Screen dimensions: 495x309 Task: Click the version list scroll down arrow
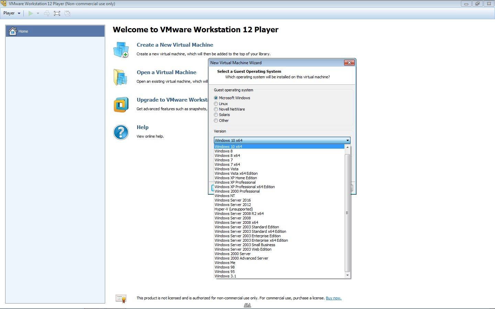point(347,275)
